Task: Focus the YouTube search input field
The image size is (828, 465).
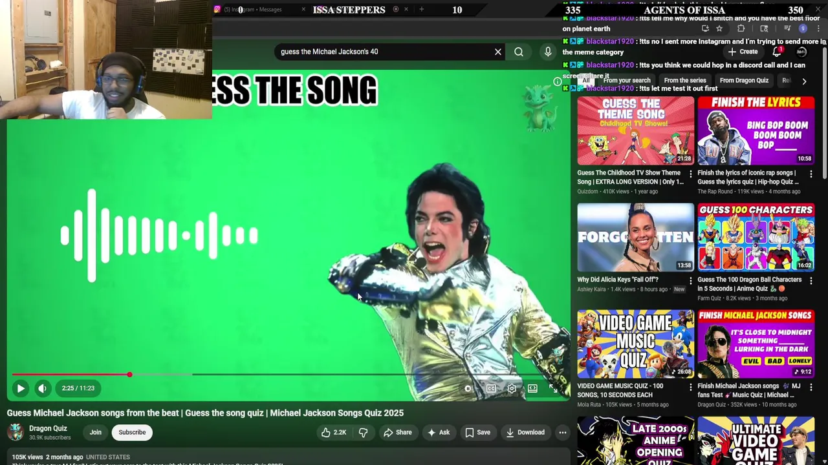Action: click(x=385, y=52)
